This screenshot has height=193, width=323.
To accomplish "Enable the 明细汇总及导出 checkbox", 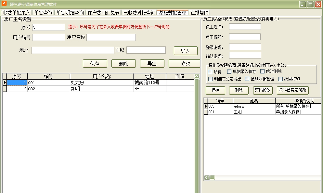I will click(210, 78).
